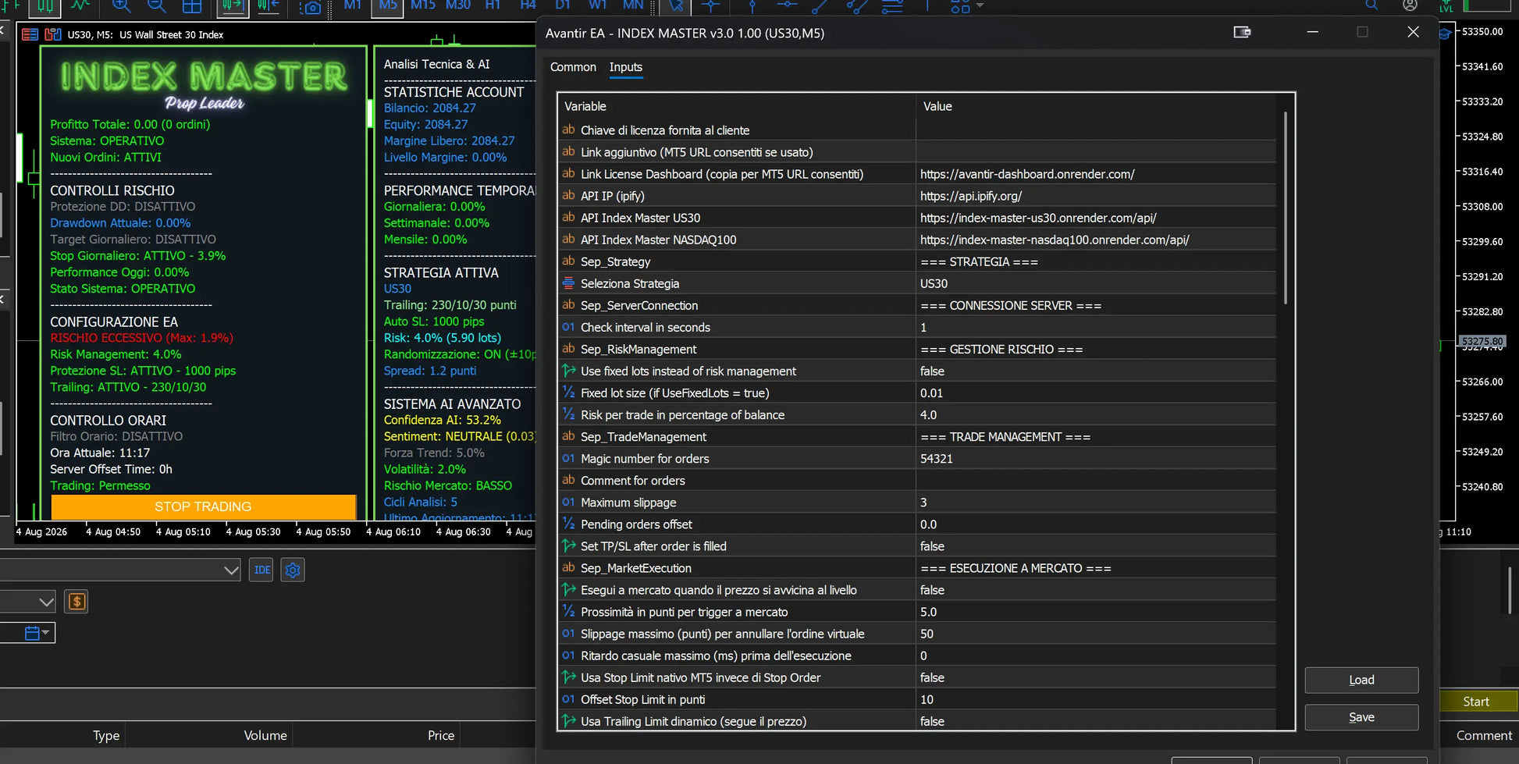Viewport: 1519px width, 764px height.
Task: Toggle 'Usa Trailing Limit dinamico' value
Action: coord(1096,721)
